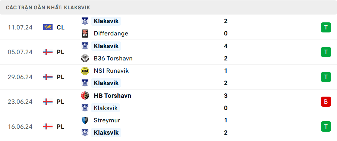Click the CL world flag icon

point(48,27)
